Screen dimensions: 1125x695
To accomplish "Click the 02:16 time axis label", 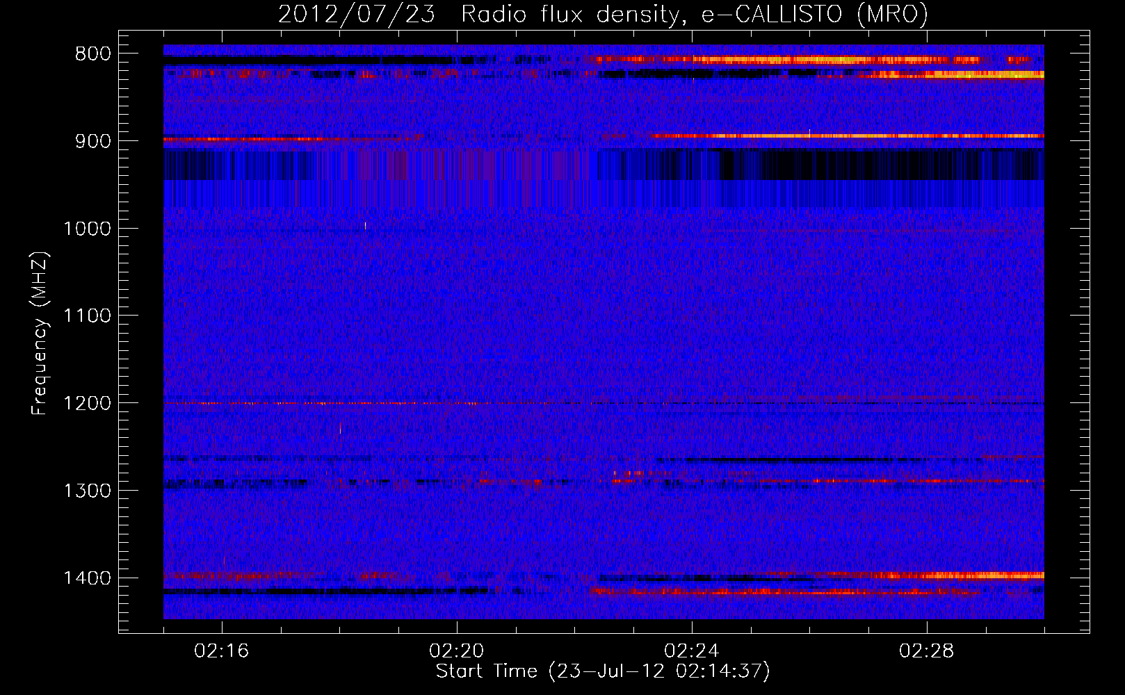I will (x=222, y=651).
